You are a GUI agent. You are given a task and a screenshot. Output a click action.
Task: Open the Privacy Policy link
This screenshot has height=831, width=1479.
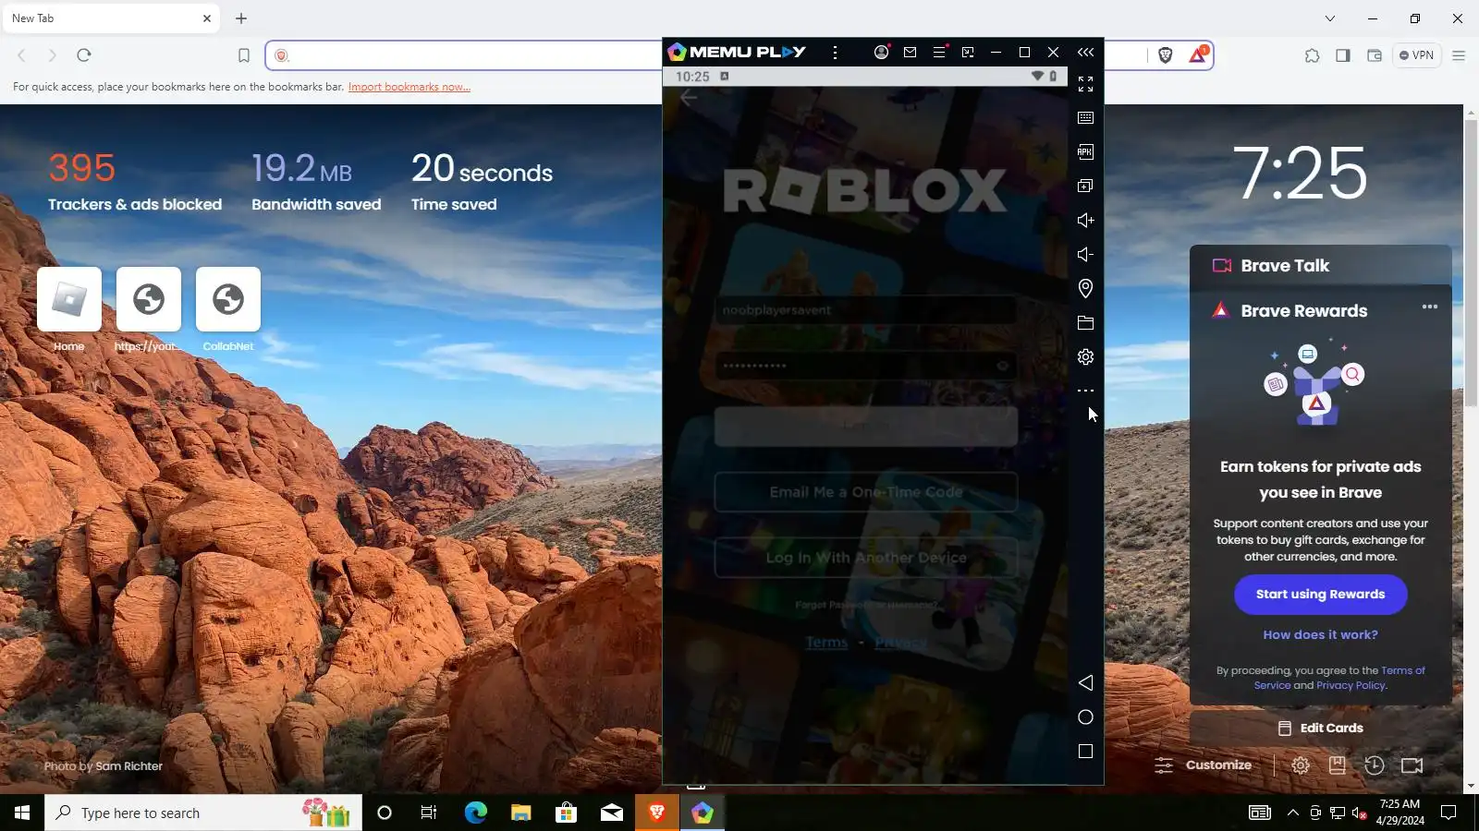1351,685
